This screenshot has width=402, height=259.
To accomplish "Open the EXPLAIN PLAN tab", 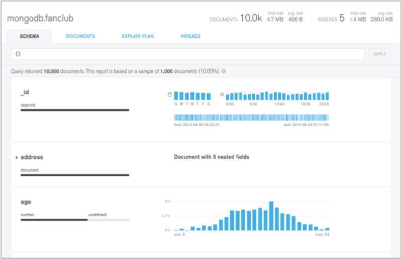I will tap(138, 36).
